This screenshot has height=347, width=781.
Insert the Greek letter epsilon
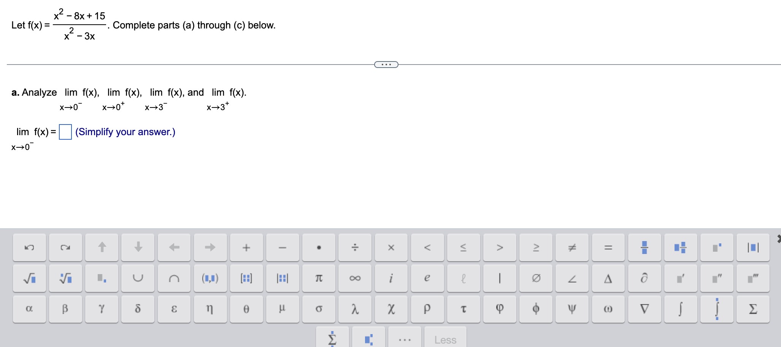tap(174, 309)
